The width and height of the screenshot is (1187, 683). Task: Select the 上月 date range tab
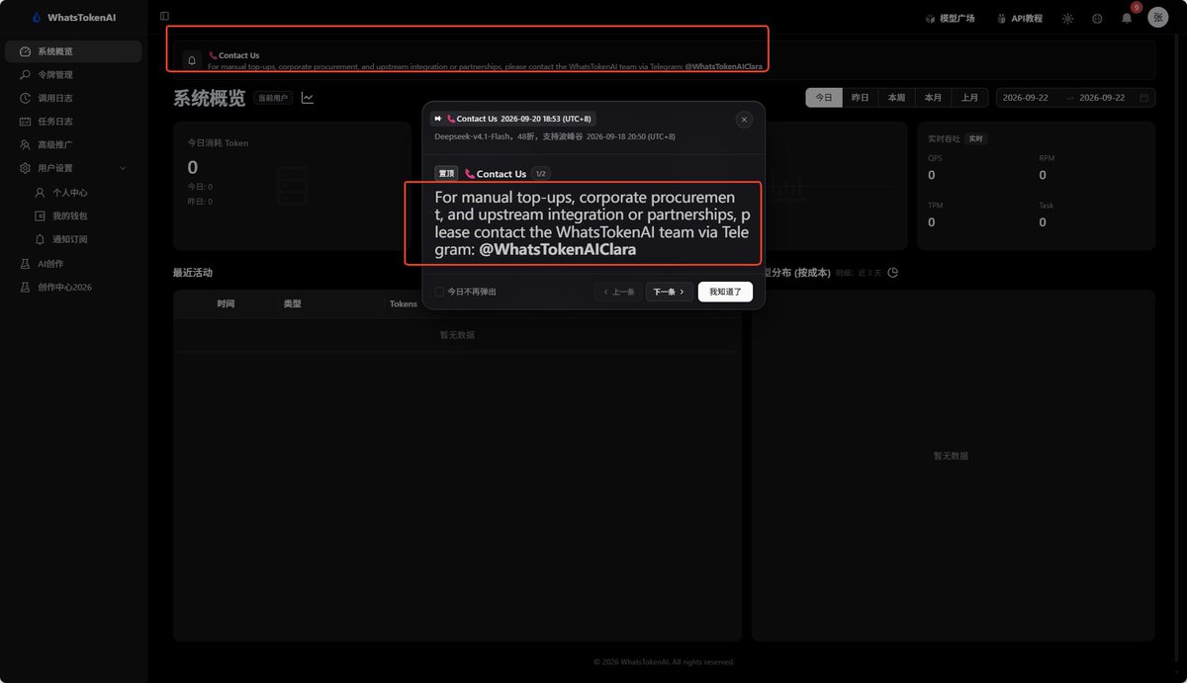(x=970, y=98)
